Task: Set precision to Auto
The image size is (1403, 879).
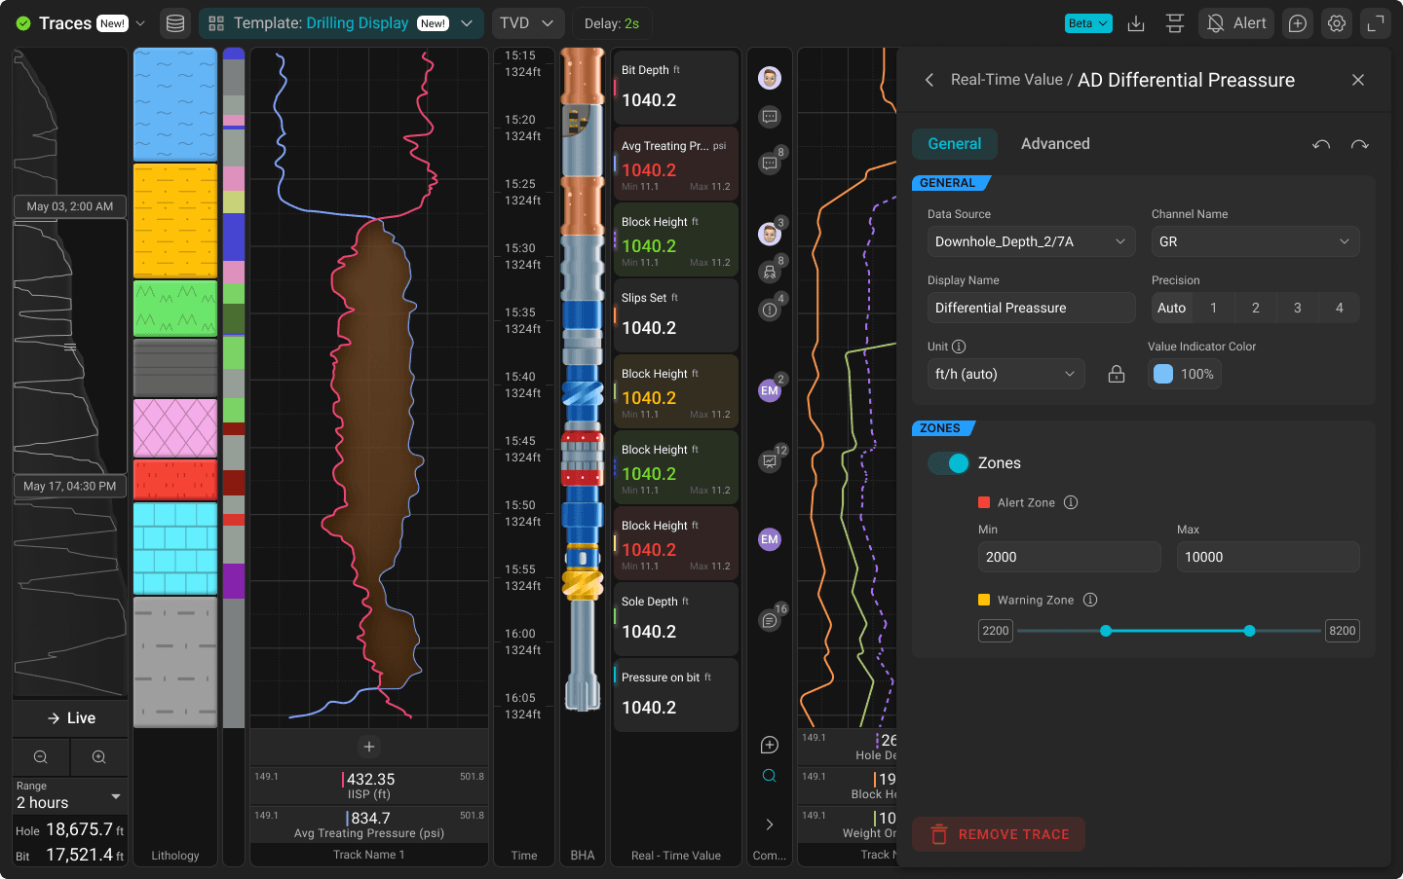Action: 1172,308
